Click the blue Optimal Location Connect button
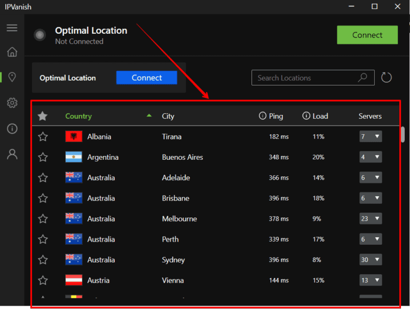The image size is (410, 310). click(x=146, y=77)
